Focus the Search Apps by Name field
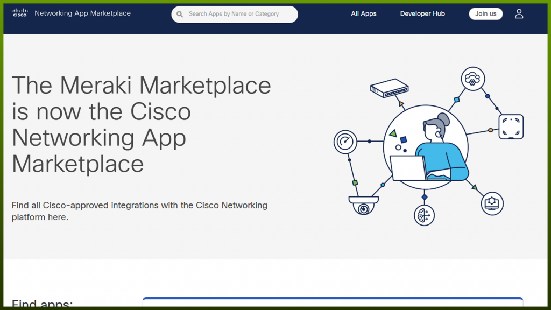This screenshot has width=551, height=310. [235, 14]
